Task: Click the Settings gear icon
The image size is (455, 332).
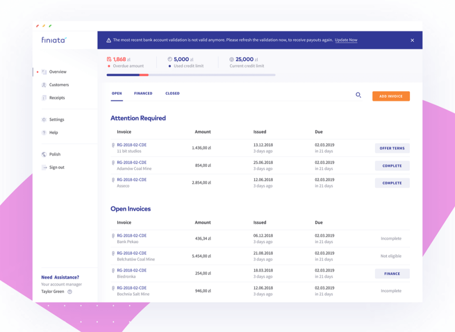Action: point(44,120)
